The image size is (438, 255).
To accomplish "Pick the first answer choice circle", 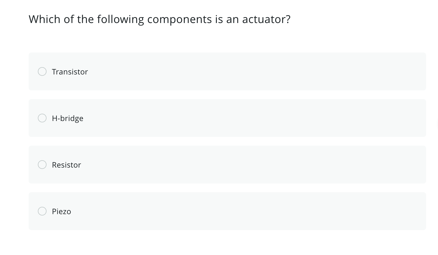I will [42, 71].
